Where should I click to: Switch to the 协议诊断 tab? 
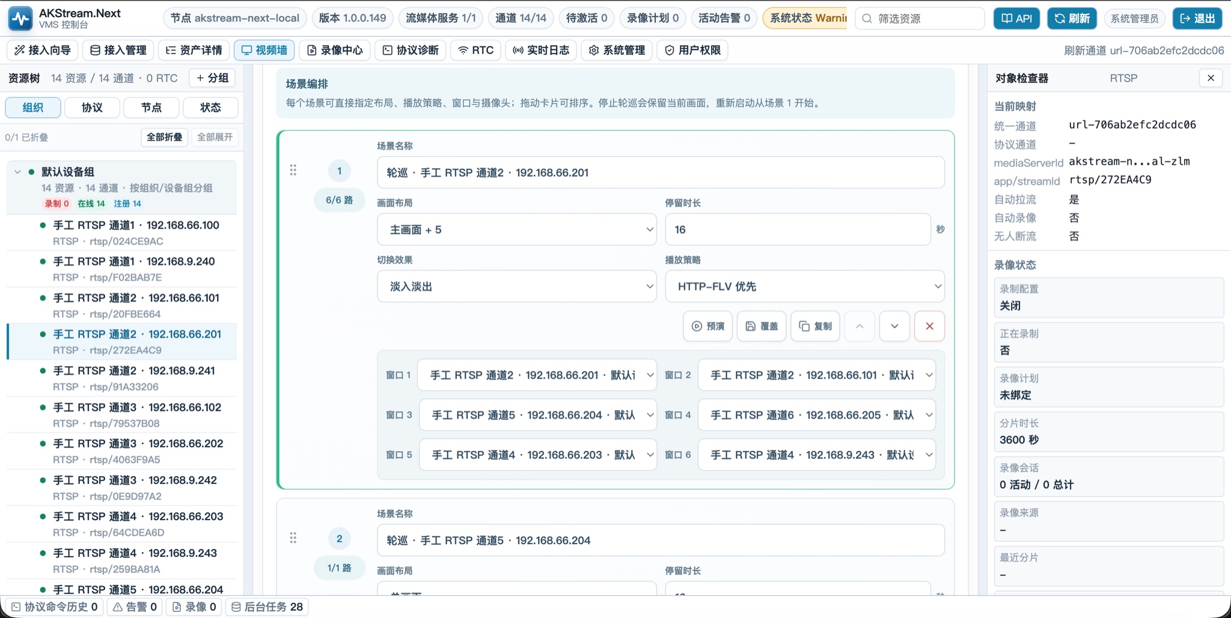coord(411,50)
